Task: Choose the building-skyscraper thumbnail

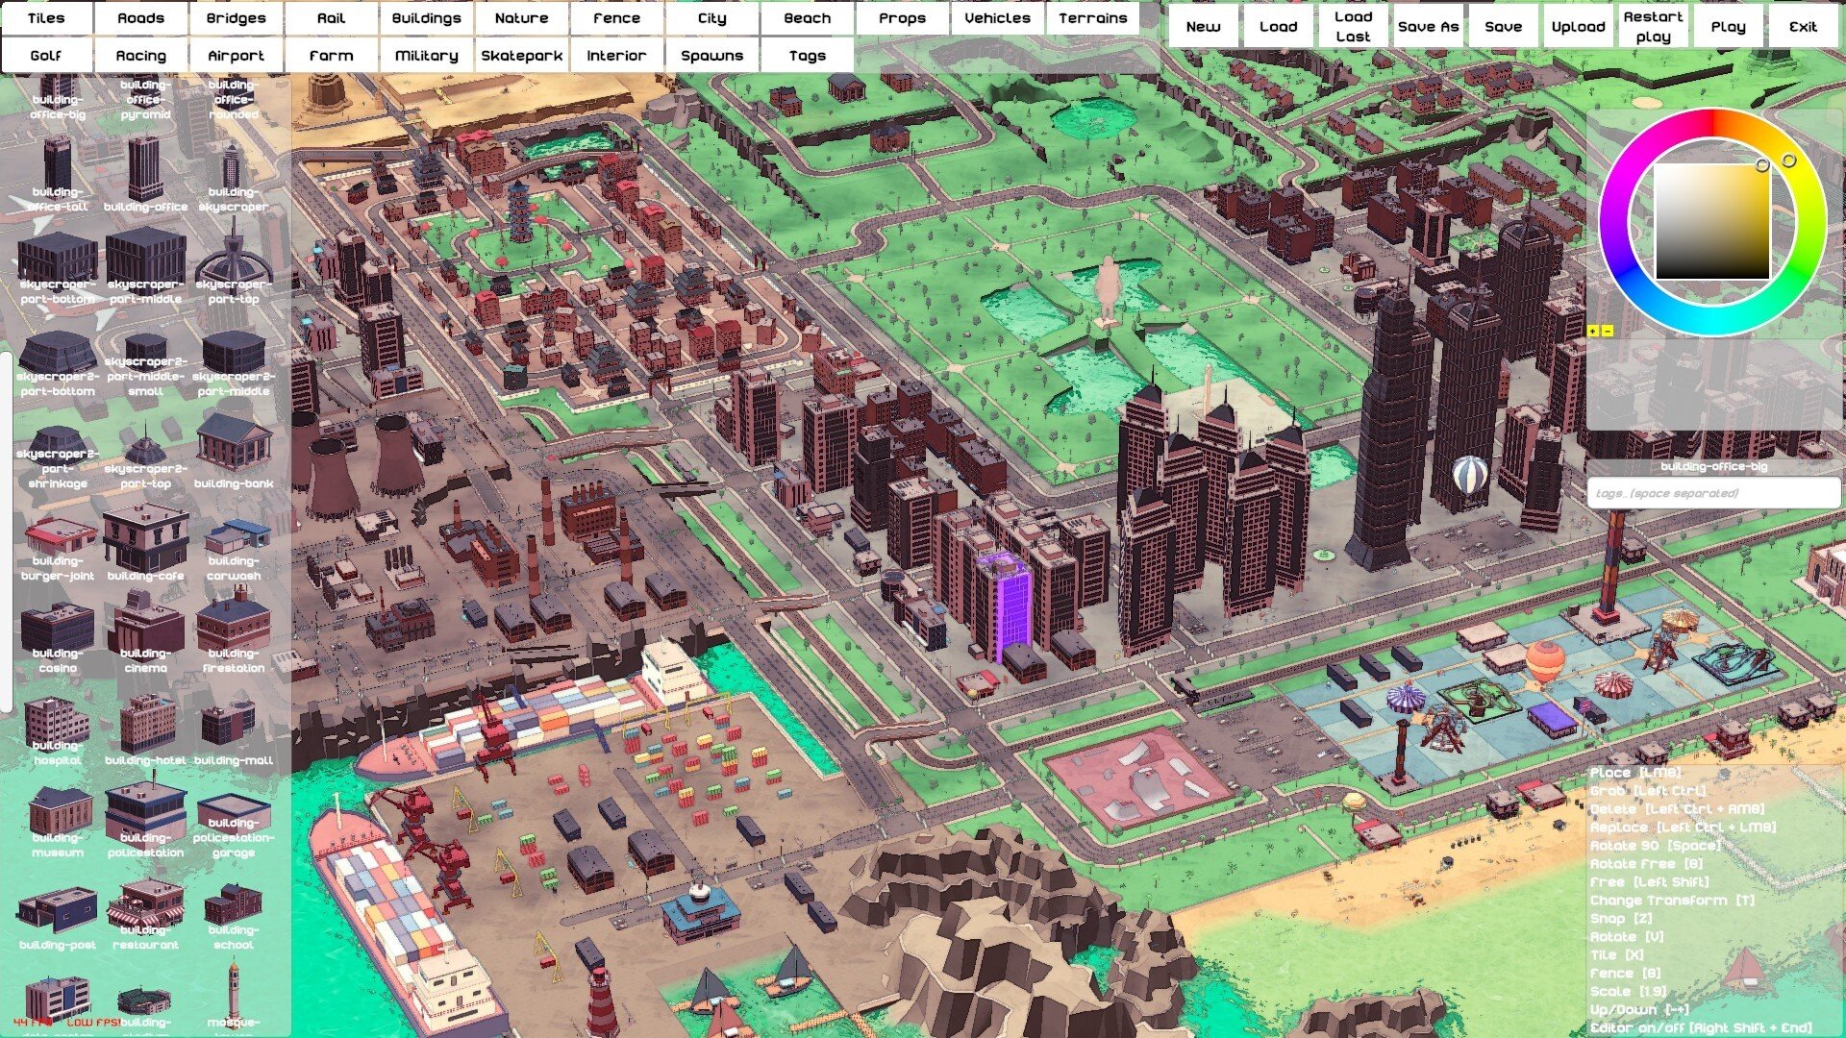Action: click(234, 168)
